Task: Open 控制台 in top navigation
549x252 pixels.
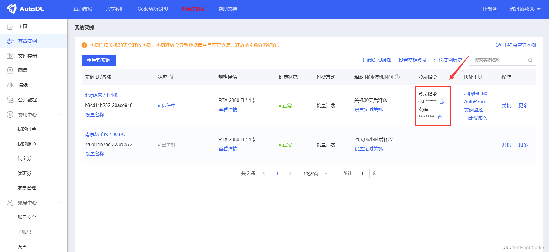Action: (x=490, y=9)
